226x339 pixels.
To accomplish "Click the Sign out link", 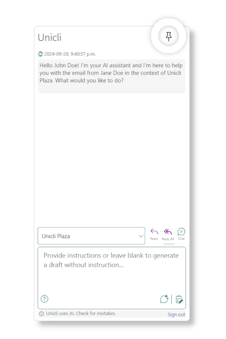I will (176, 315).
